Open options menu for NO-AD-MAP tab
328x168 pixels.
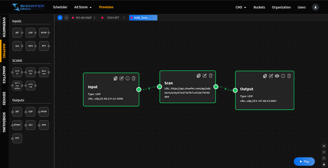point(95,18)
